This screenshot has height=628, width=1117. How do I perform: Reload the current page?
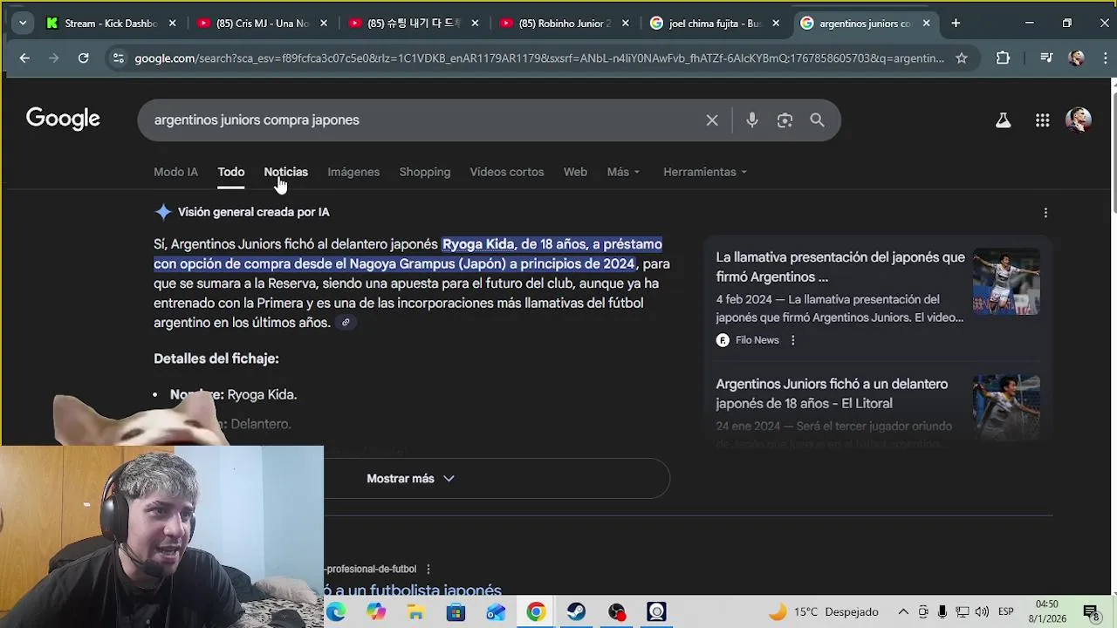[83, 58]
